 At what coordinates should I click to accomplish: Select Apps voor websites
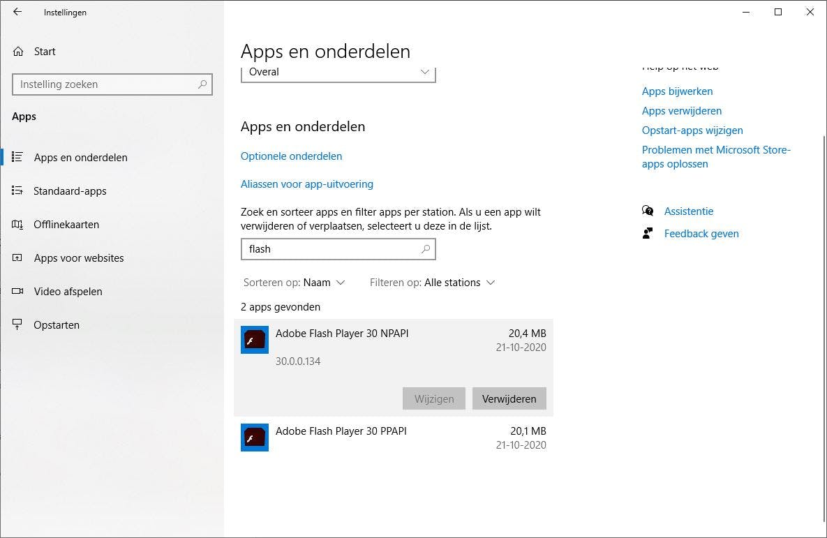point(112,258)
